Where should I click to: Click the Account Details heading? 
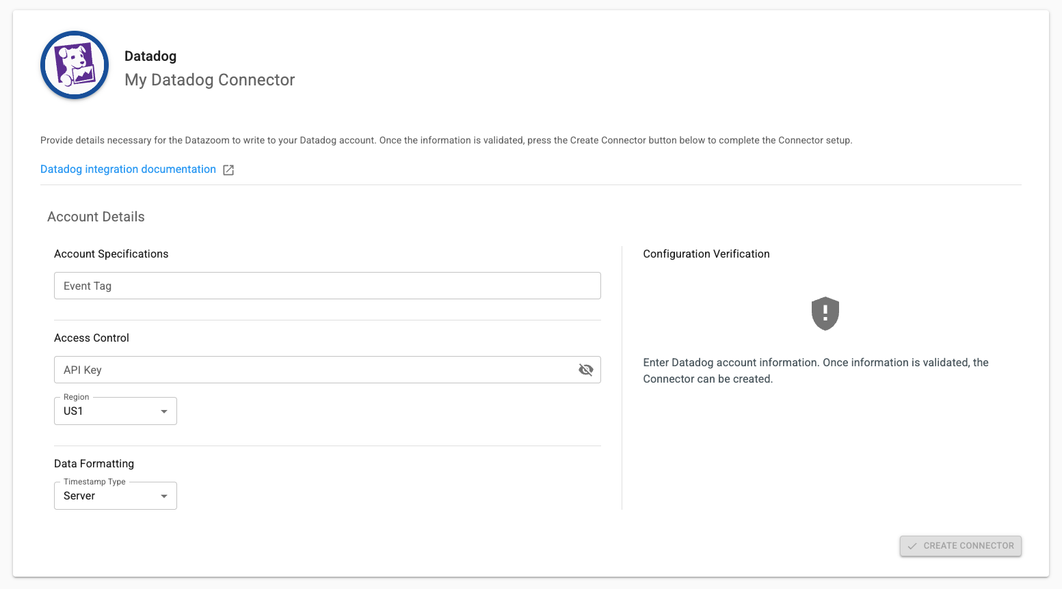[96, 217]
